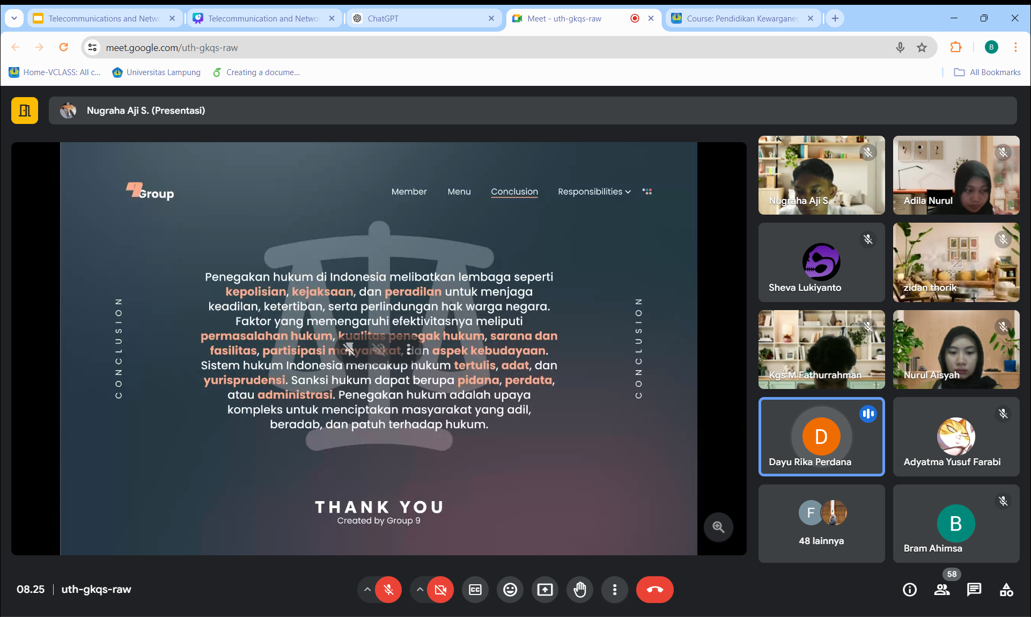
Task: Open the emoji reaction picker
Action: click(x=510, y=590)
